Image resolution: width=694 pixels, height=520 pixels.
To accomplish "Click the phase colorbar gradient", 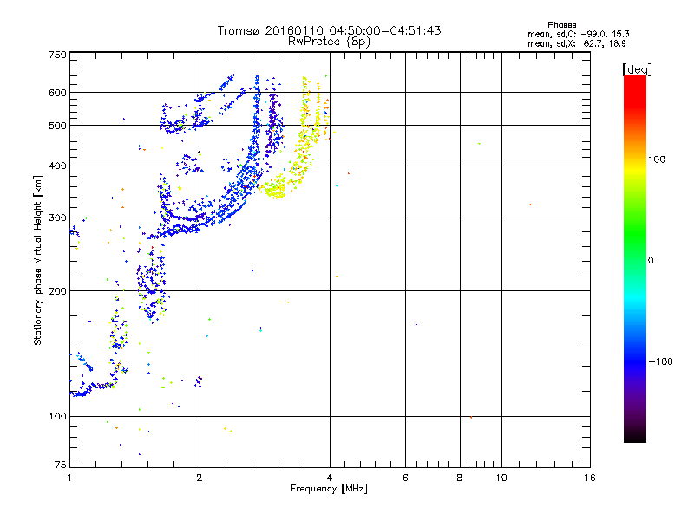I will click(635, 258).
